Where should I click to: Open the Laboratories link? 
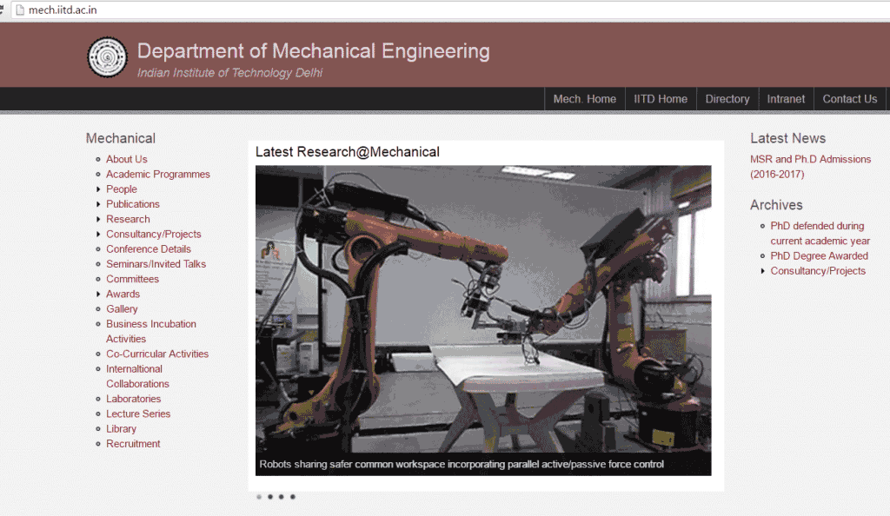133,399
